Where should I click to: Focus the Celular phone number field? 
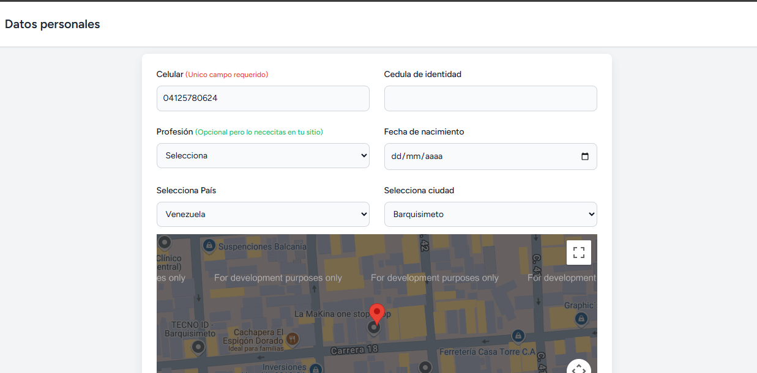(x=263, y=98)
